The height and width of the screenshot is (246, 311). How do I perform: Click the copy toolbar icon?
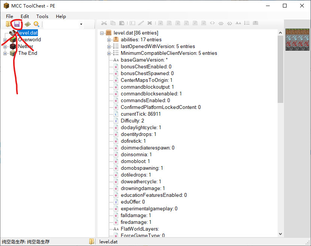click(113, 23)
